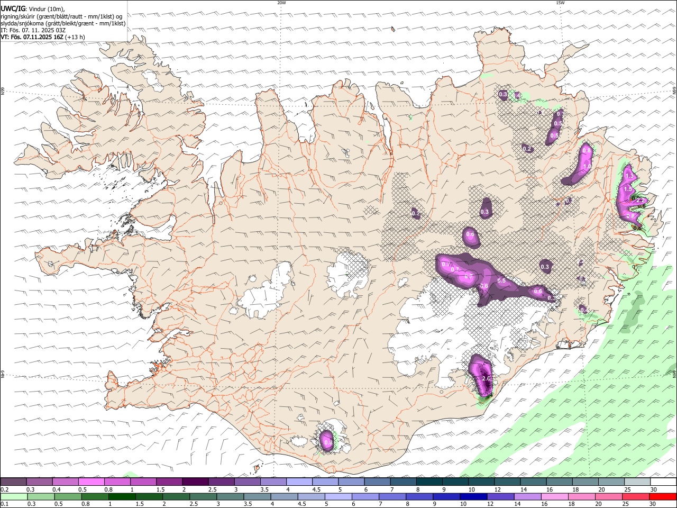Select the 'IT: Fös. 07. 11. 2025 03Z' line
This screenshot has width=677, height=508.
[x=33, y=30]
